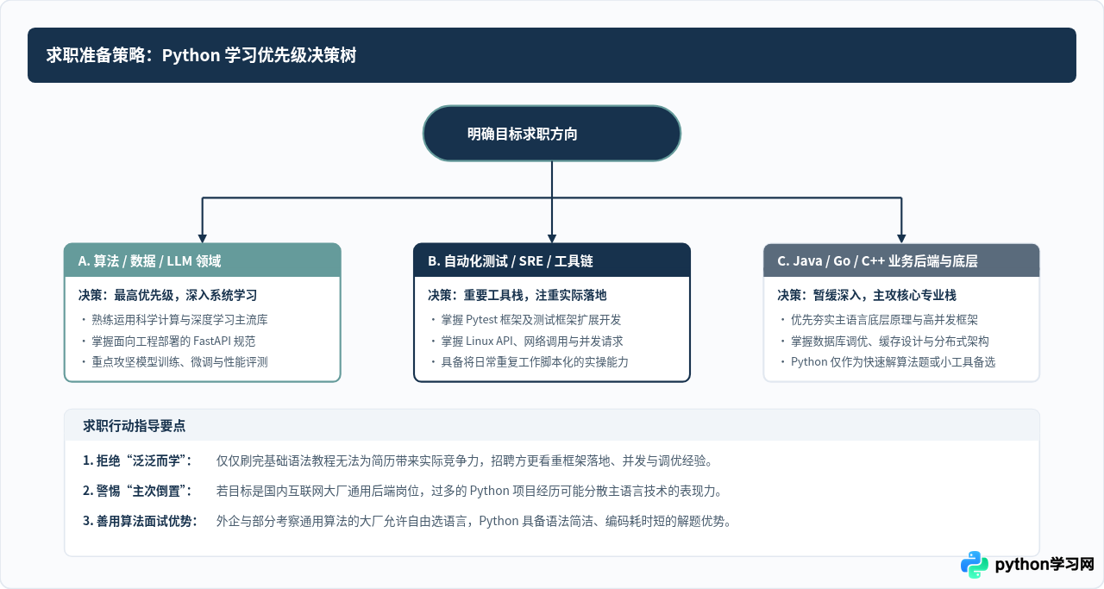Image resolution: width=1104 pixels, height=589 pixels.
Task: Click the label 3. 善用算法面试优势：
Action: (141, 521)
